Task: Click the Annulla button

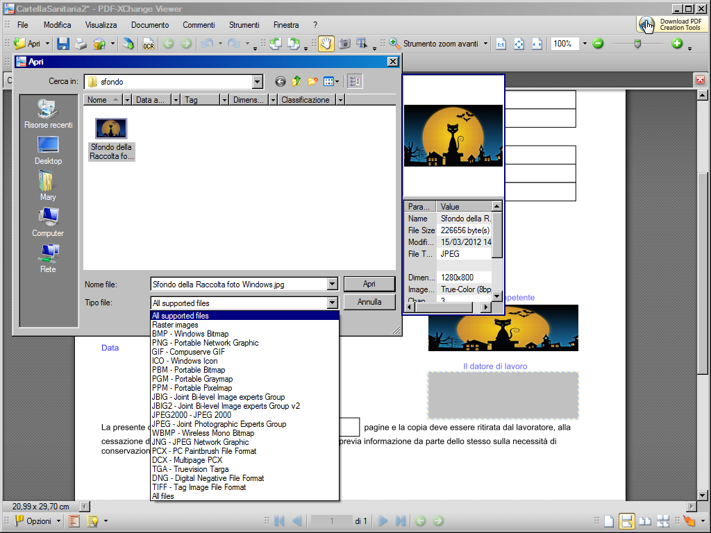Action: tap(369, 303)
